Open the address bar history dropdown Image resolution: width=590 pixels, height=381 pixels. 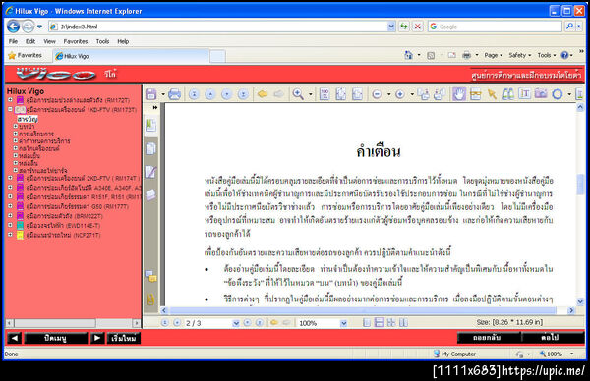[x=391, y=27]
